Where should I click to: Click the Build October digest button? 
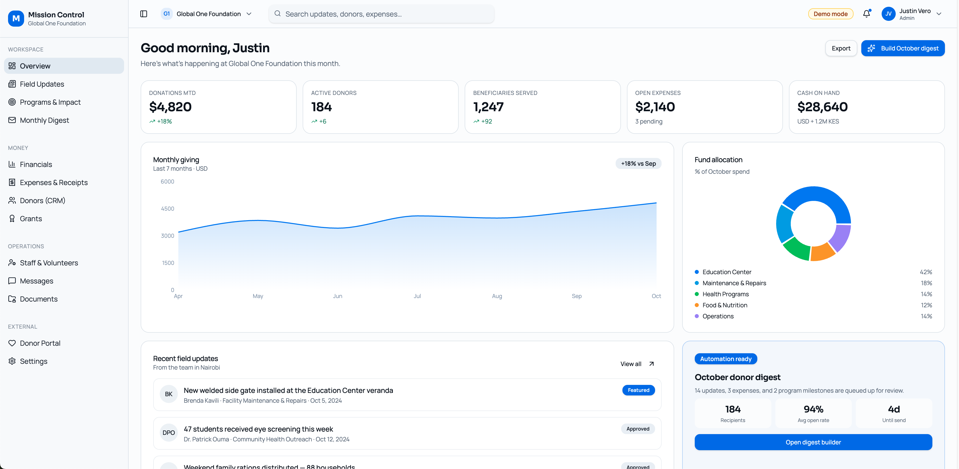tap(903, 48)
